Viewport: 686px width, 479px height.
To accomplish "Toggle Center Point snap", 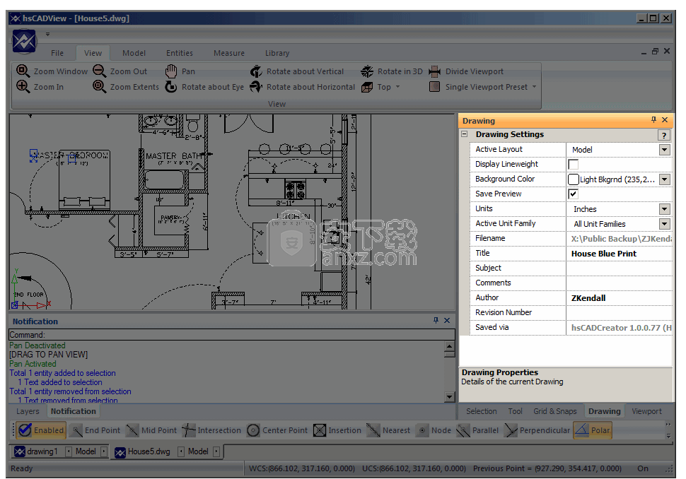I will (277, 430).
